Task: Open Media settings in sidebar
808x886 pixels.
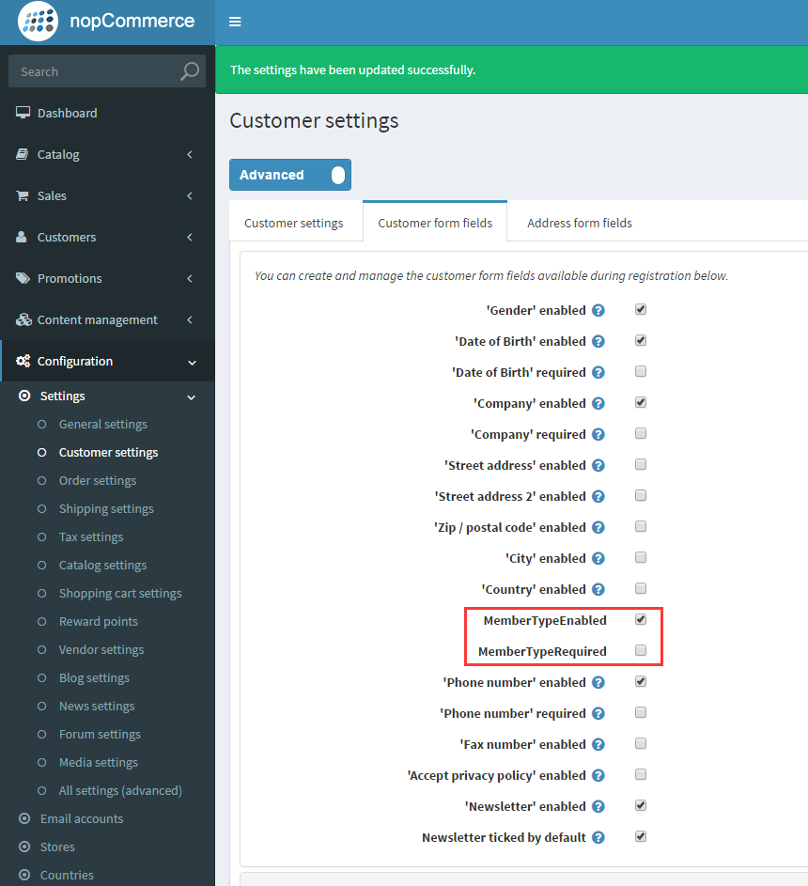Action: [x=99, y=763]
